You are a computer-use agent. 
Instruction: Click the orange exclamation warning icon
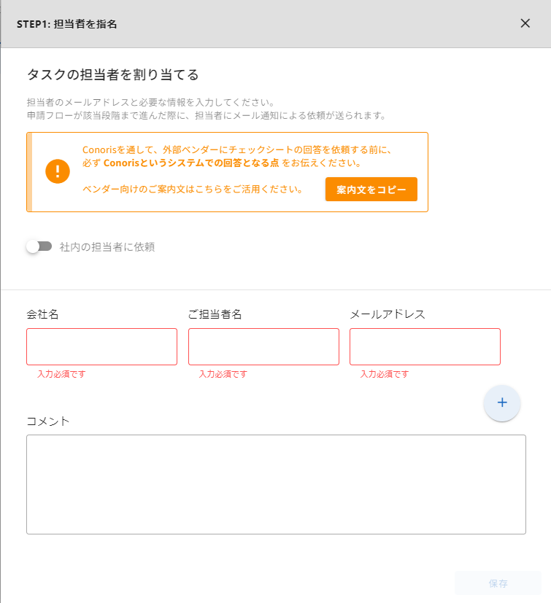[x=58, y=171]
